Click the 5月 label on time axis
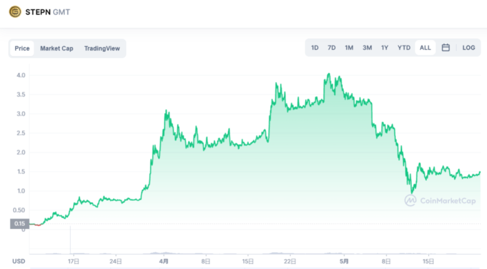This screenshot has height=269, width=487. [344, 262]
